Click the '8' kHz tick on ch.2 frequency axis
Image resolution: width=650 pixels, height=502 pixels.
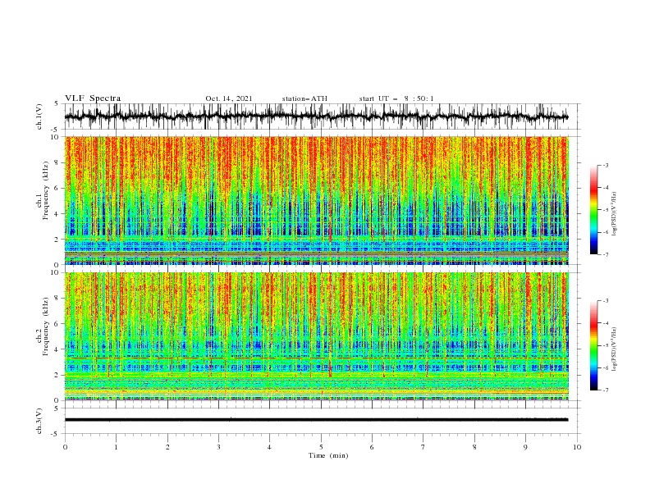(57, 299)
